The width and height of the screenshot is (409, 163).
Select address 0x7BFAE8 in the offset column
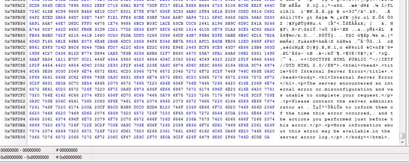(x=15, y=11)
